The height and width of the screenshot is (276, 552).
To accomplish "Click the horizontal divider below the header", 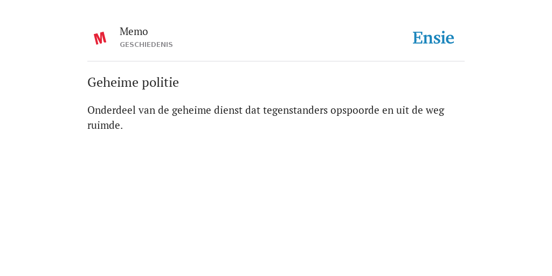I will (x=276, y=61).
